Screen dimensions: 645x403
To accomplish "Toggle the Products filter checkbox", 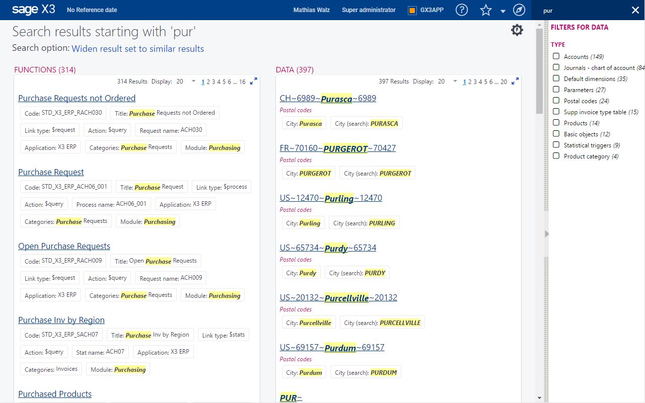I will (556, 123).
